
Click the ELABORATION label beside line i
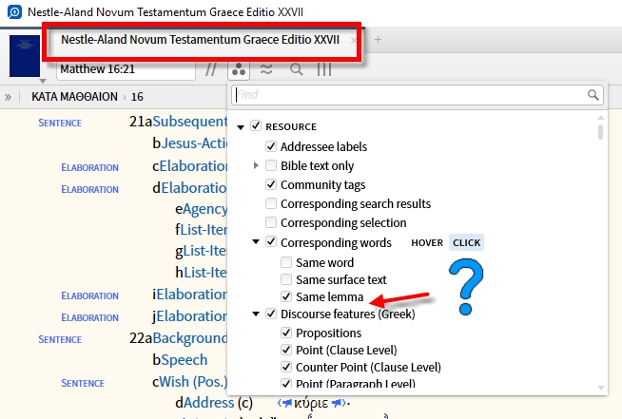89,295
